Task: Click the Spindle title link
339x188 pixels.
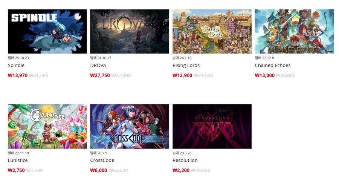Action: (x=16, y=65)
